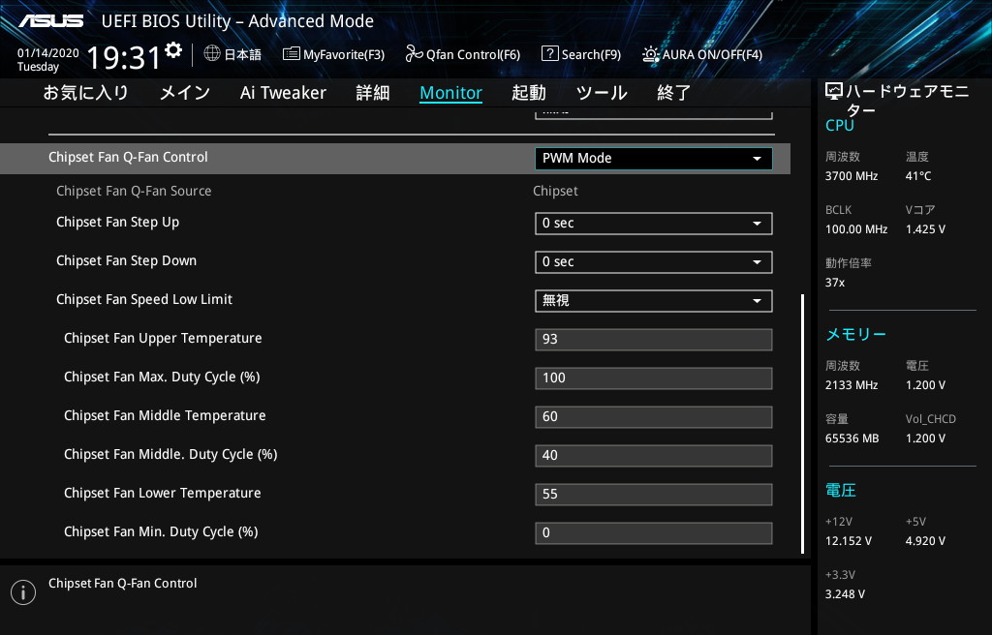Click the Chipset Fan Middle. Duty Cycle field
Screen dimensions: 992x635
point(654,455)
